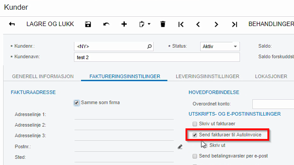Click the FAKTURAADRESSE section heading
294x165 pixels.
point(33,92)
